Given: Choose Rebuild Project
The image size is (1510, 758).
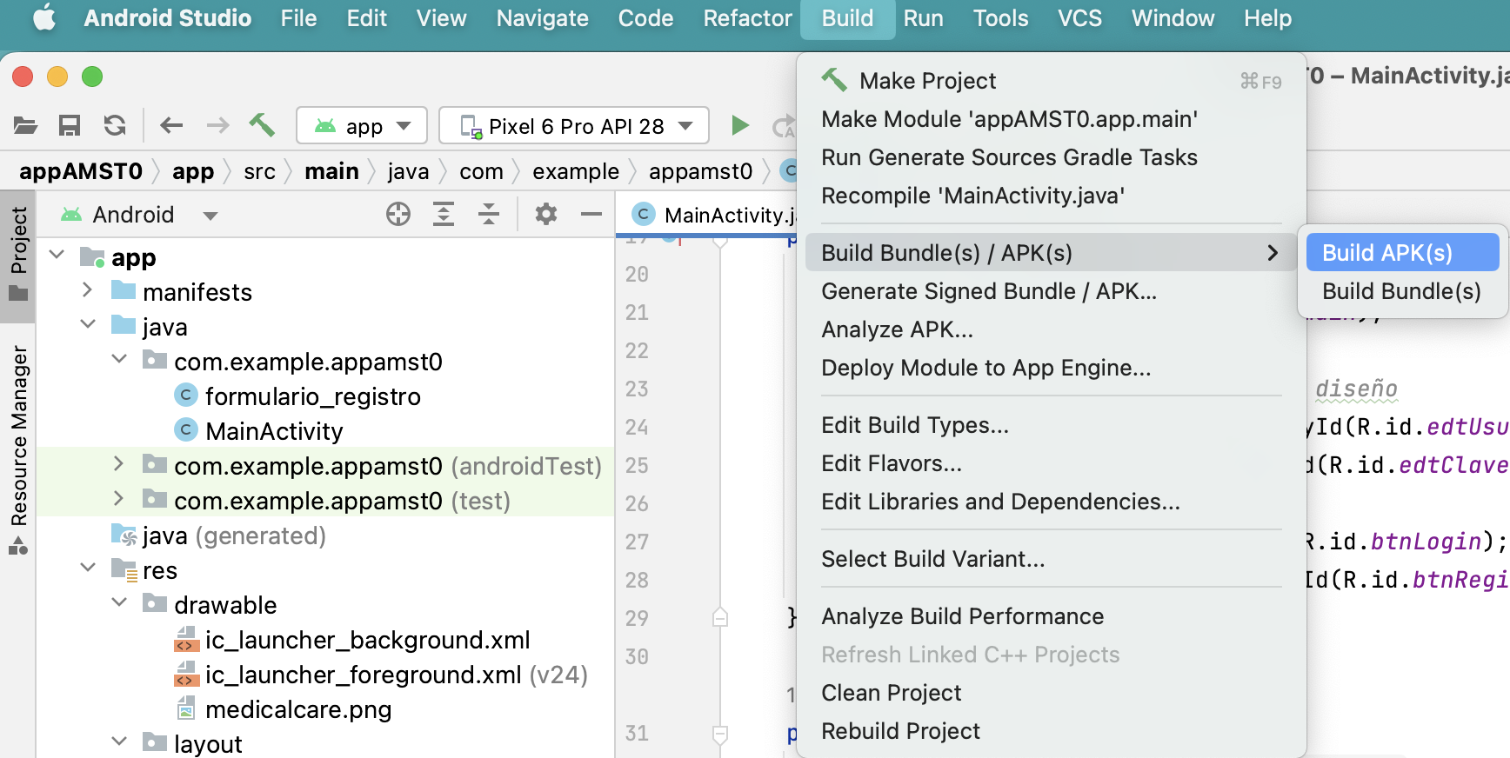Looking at the screenshot, I should [1052, 731].
